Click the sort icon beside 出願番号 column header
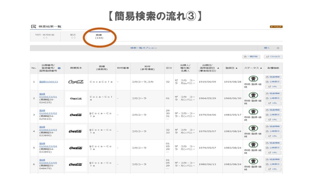The width and height of the screenshot is (311, 174). point(59,68)
